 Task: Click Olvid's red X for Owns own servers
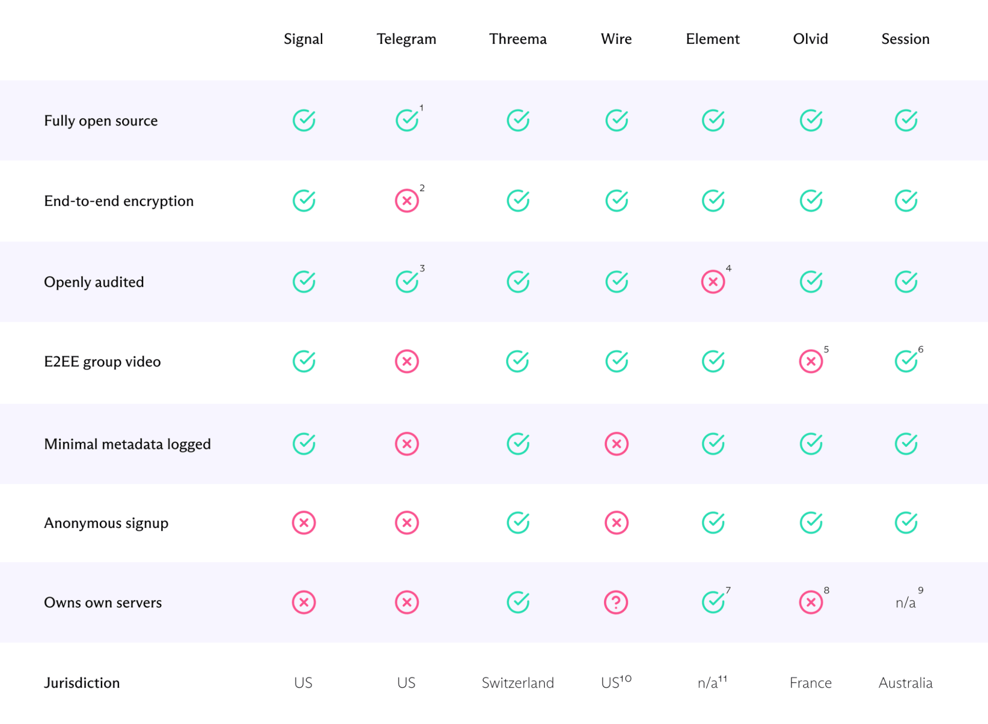811,603
